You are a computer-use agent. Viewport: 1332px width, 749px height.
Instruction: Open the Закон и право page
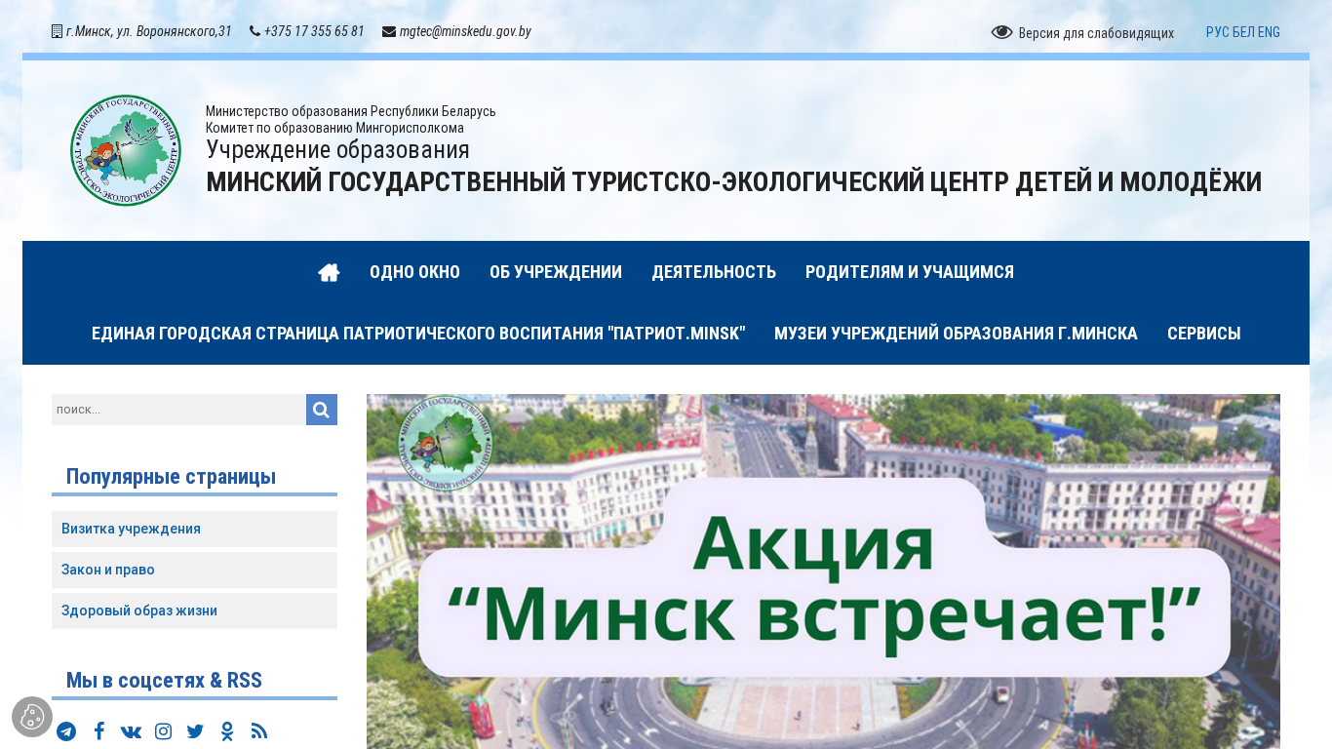[194, 570]
